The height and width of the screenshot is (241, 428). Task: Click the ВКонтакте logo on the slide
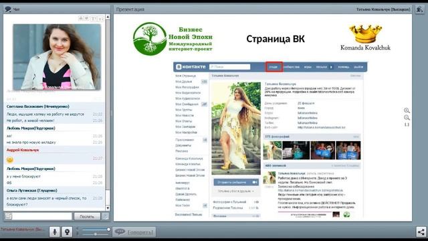tap(191, 67)
